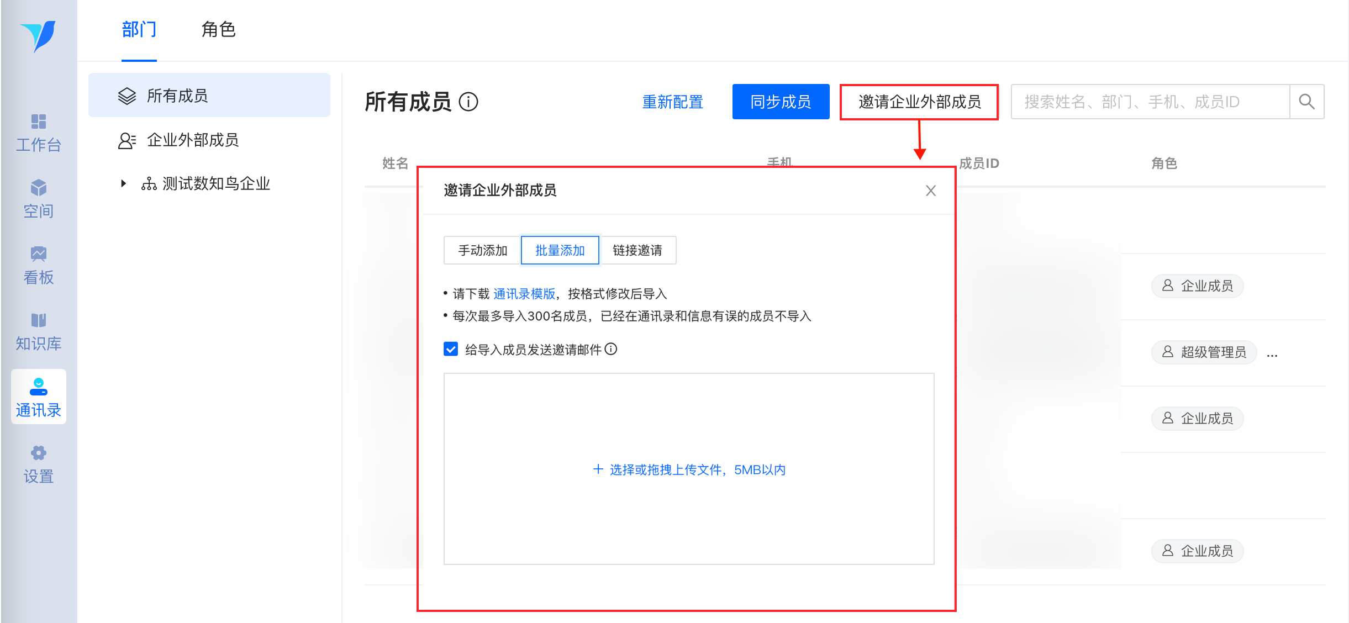Expand the 测试数知鸟企业 tree node
This screenshot has width=1349, height=623.
124,183
